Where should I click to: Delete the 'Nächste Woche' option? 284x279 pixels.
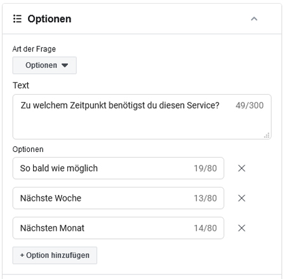(241, 198)
